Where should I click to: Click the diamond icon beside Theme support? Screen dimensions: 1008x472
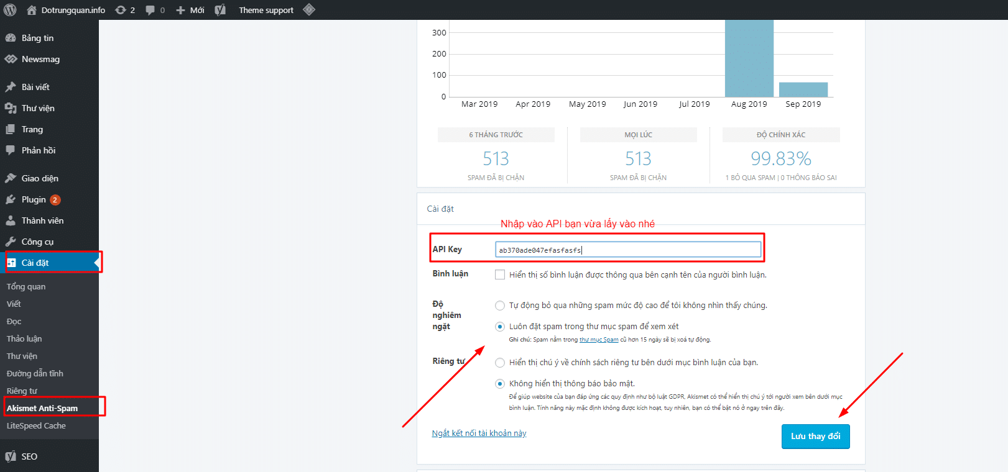coord(309,10)
